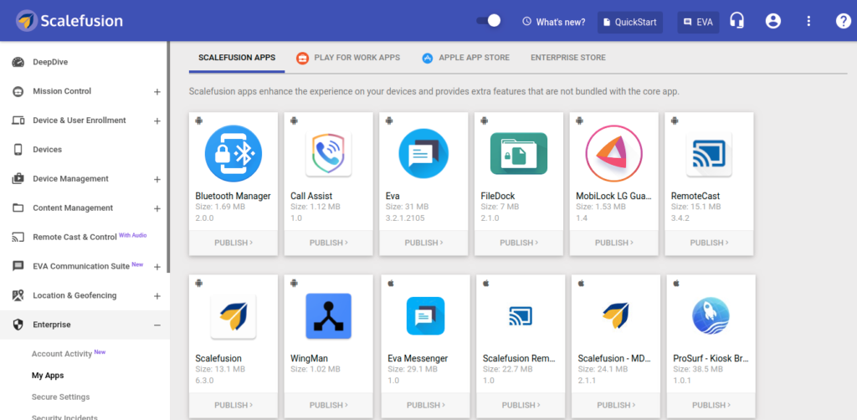Publish the Call Assist app
Viewport: 857px width, 420px height.
pyautogui.click(x=328, y=243)
